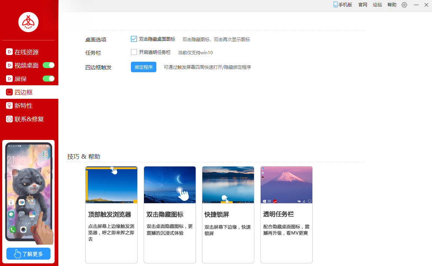This screenshot has height=266, width=432.
Task: Open the 顶部触发浏览器 tip thumbnail
Action: (111, 185)
